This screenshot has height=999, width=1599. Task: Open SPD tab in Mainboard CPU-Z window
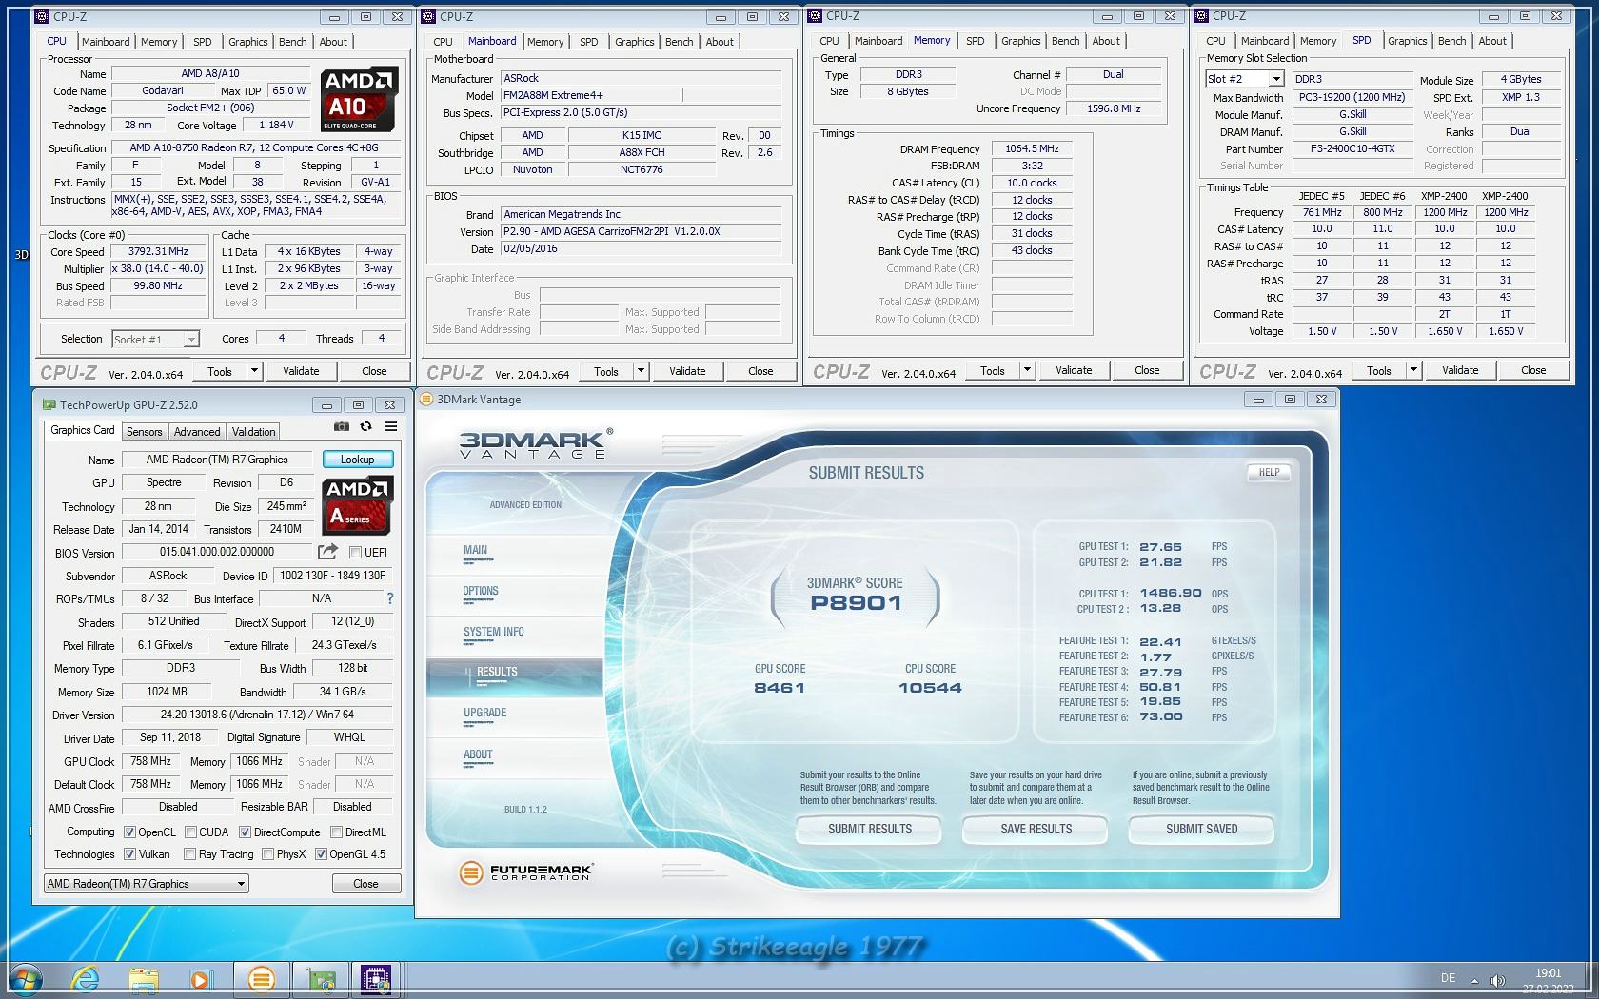[589, 42]
